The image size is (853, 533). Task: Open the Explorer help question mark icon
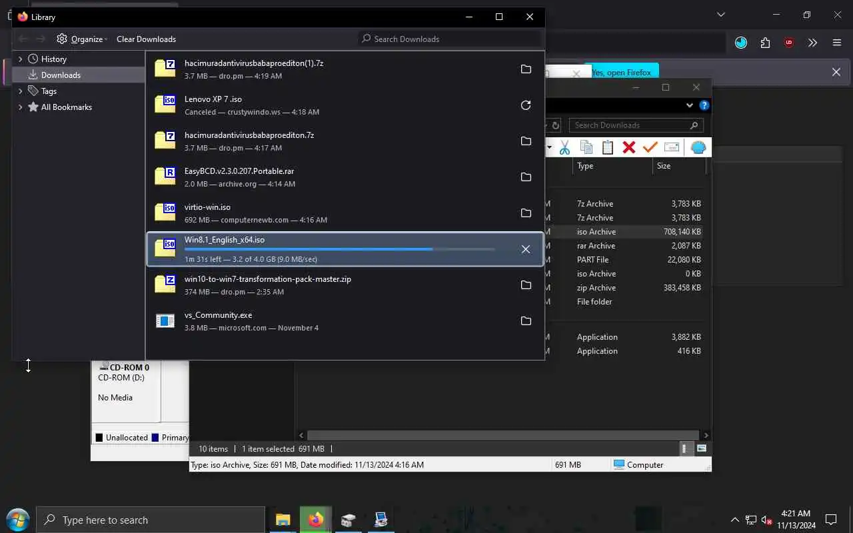704,105
